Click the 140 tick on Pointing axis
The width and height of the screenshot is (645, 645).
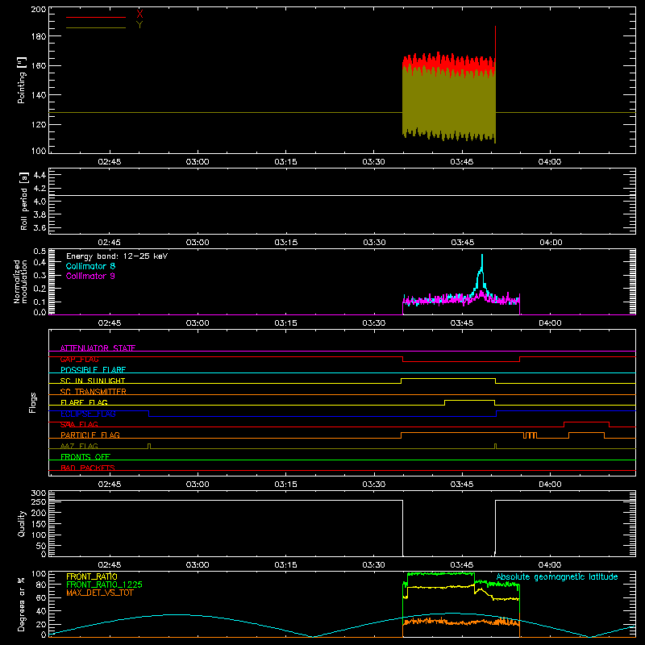click(38, 95)
